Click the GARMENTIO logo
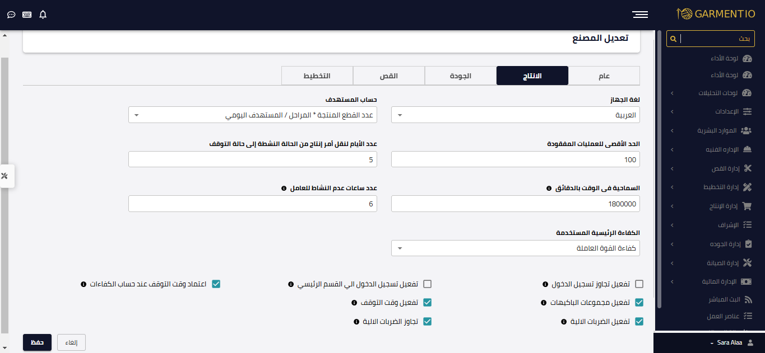Viewport: 765px width, 353px height. click(x=716, y=14)
